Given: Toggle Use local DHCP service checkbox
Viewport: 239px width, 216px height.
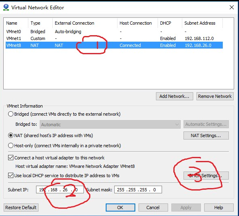Looking at the screenshot, I should pos(11,176).
